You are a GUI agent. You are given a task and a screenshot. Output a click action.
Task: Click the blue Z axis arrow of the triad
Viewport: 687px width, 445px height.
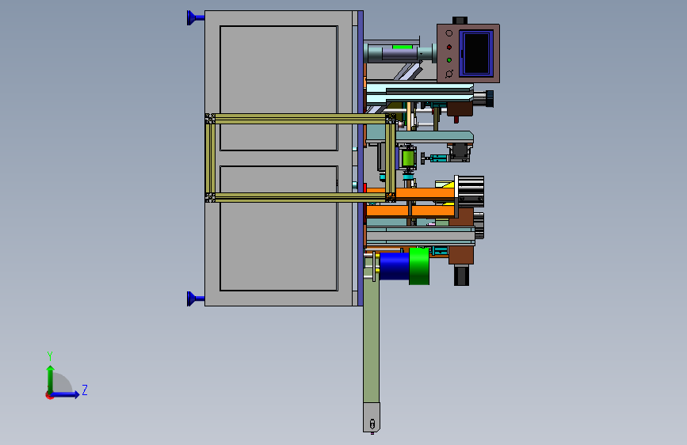[x=65, y=394]
